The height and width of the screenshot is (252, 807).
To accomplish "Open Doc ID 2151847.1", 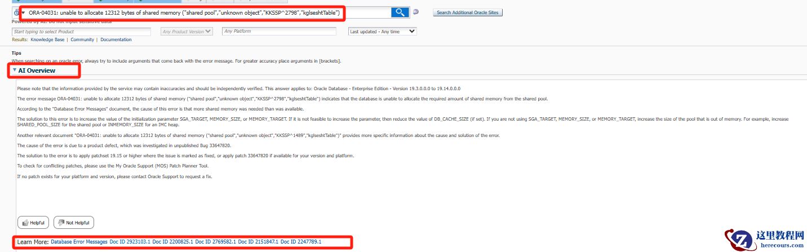I will pos(259,242).
